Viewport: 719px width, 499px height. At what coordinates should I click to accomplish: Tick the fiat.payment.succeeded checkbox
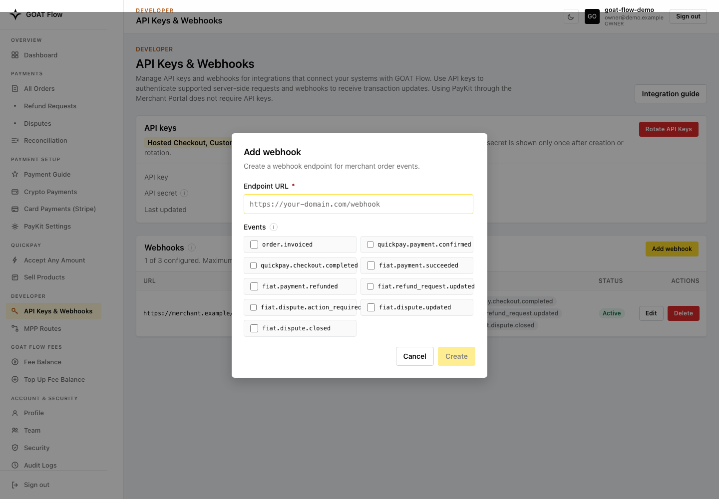coord(371,265)
